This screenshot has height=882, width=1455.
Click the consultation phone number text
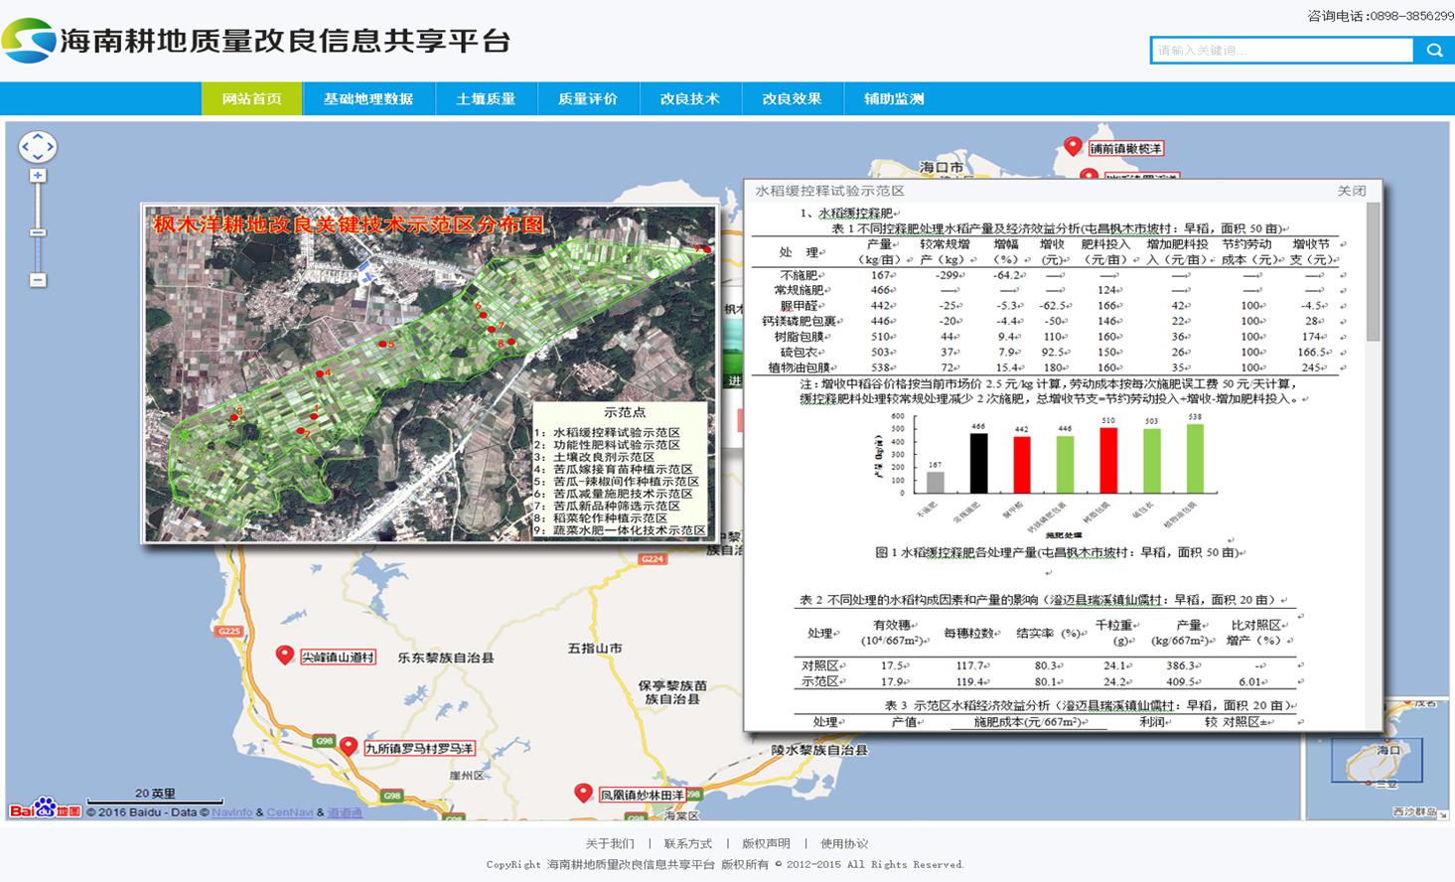point(1381,16)
